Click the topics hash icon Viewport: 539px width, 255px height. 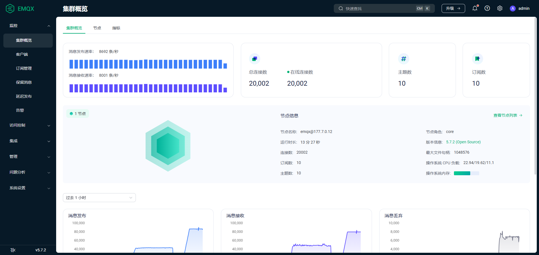click(x=404, y=59)
